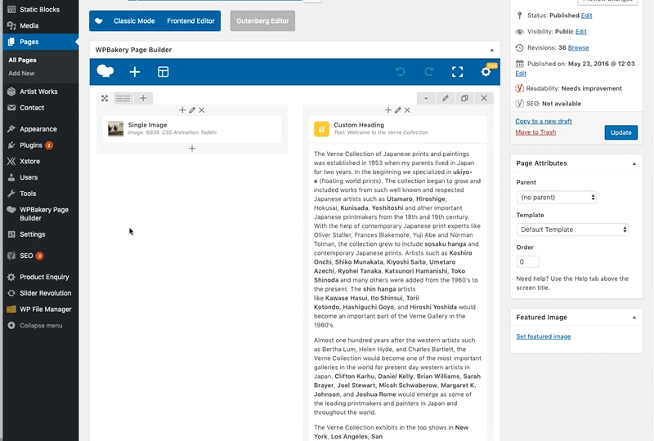Toggle WPBakery fullscreen mode icon

coord(458,72)
